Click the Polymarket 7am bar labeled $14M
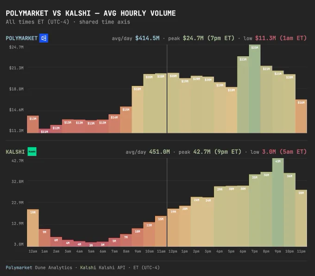This screenshot has width=315, height=276. tap(114, 124)
